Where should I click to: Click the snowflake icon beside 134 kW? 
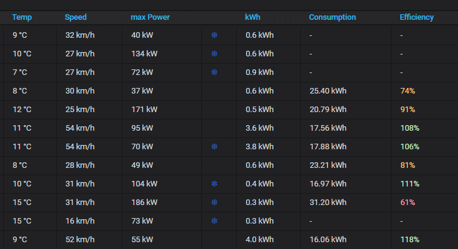pos(214,54)
